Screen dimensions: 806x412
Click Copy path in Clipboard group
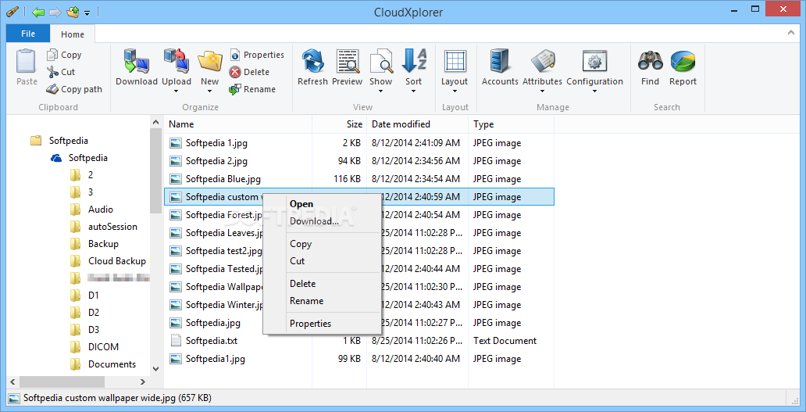tap(74, 89)
